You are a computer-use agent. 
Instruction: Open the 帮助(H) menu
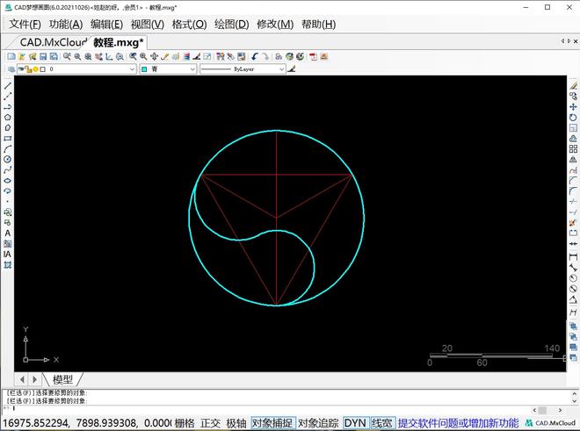click(318, 25)
